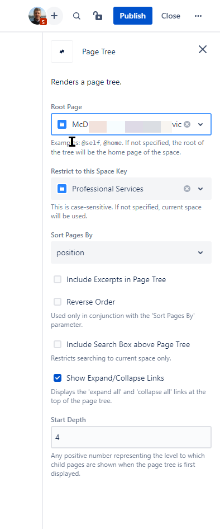Clear the Root Page field value
The image size is (220, 529).
coord(187,124)
